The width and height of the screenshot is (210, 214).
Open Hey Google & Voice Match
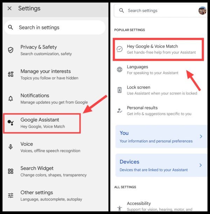click(x=158, y=49)
